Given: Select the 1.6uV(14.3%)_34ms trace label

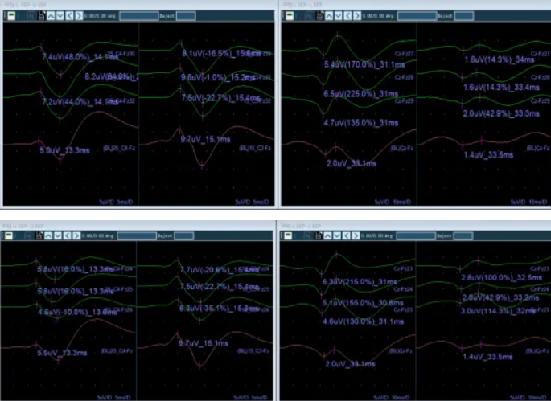Looking at the screenshot, I should point(500,59).
